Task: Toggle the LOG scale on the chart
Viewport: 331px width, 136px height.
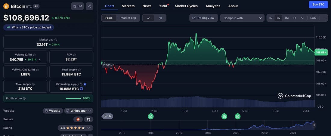Action: 313,18
